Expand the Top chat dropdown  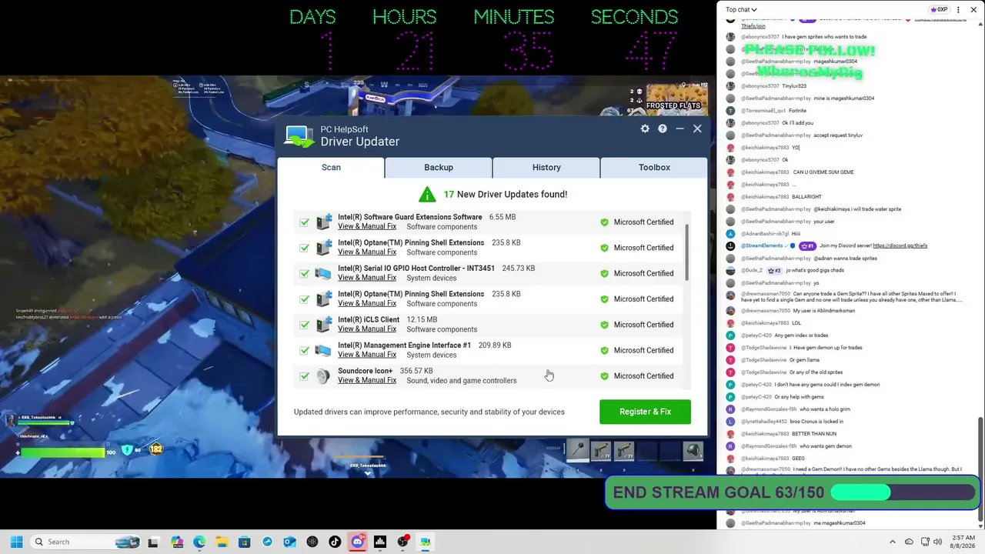(741, 10)
